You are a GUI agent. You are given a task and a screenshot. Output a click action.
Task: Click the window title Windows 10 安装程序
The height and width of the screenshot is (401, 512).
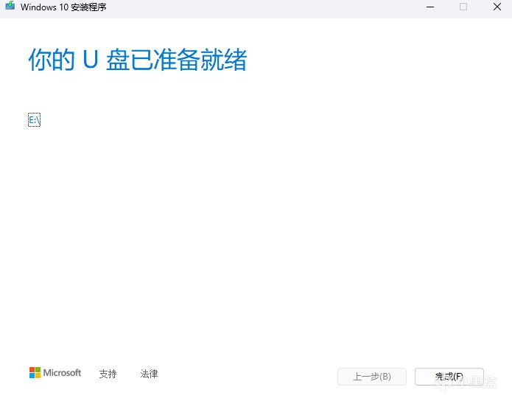[63, 7]
